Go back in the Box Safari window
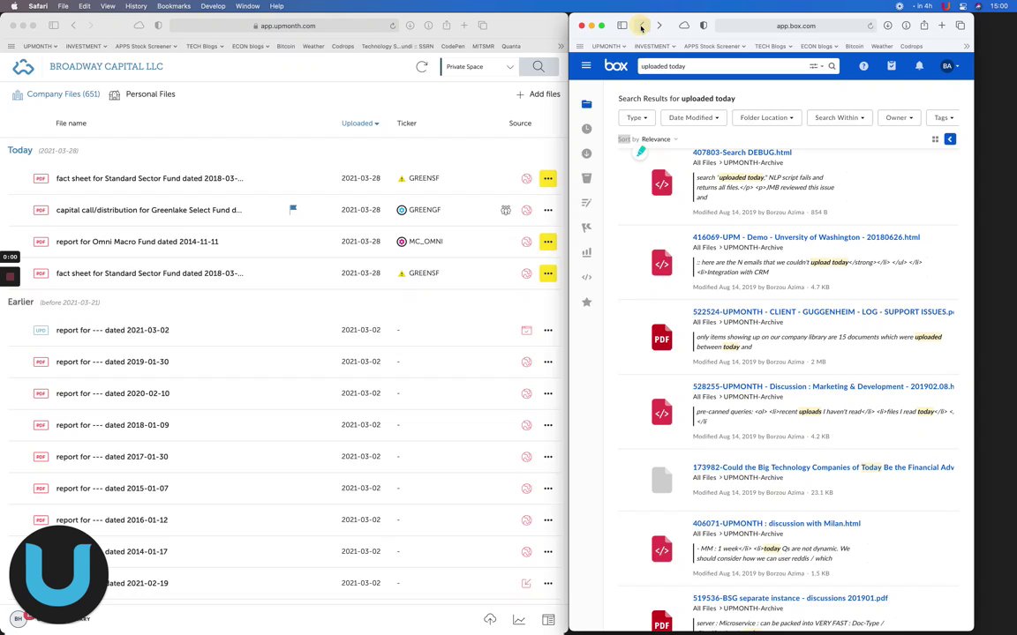This screenshot has width=1017, height=635. [642, 26]
